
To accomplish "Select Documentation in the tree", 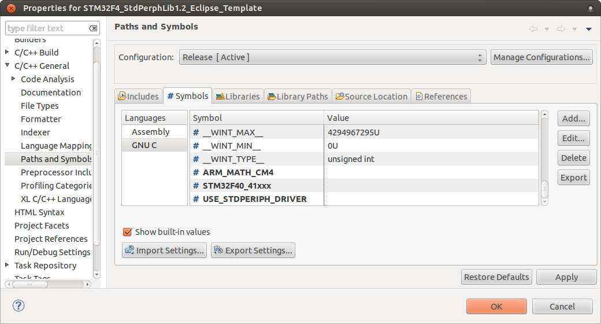I will pos(51,93).
